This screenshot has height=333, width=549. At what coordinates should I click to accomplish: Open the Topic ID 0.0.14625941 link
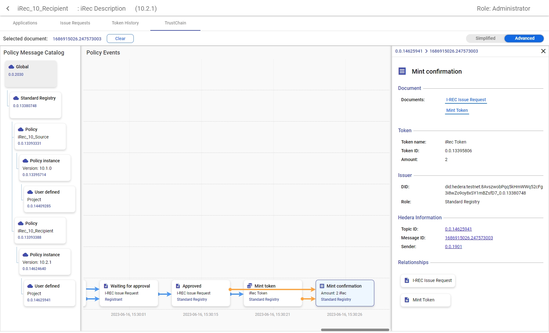tap(458, 229)
